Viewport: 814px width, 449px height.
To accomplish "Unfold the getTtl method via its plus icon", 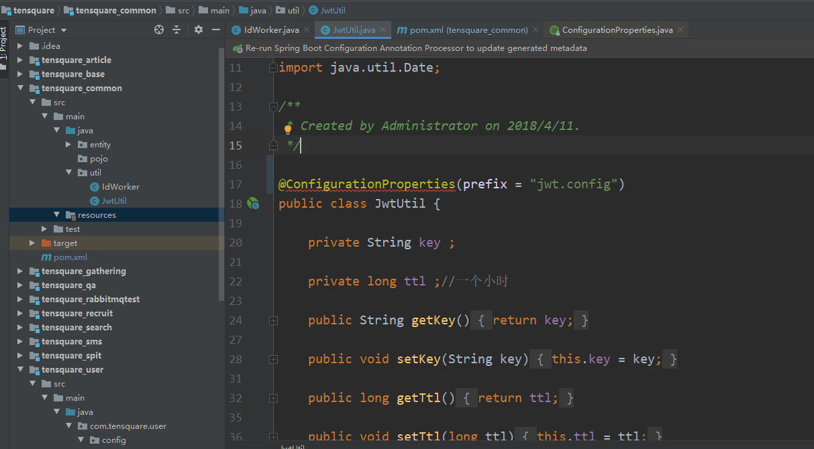I will click(273, 397).
